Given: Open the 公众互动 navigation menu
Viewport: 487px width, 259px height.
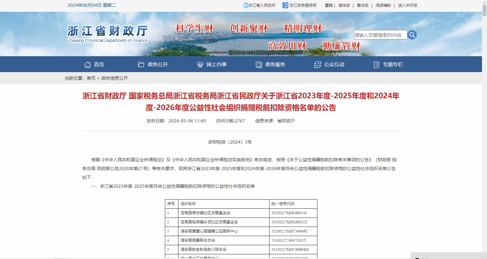Looking at the screenshot, I should pos(334,64).
